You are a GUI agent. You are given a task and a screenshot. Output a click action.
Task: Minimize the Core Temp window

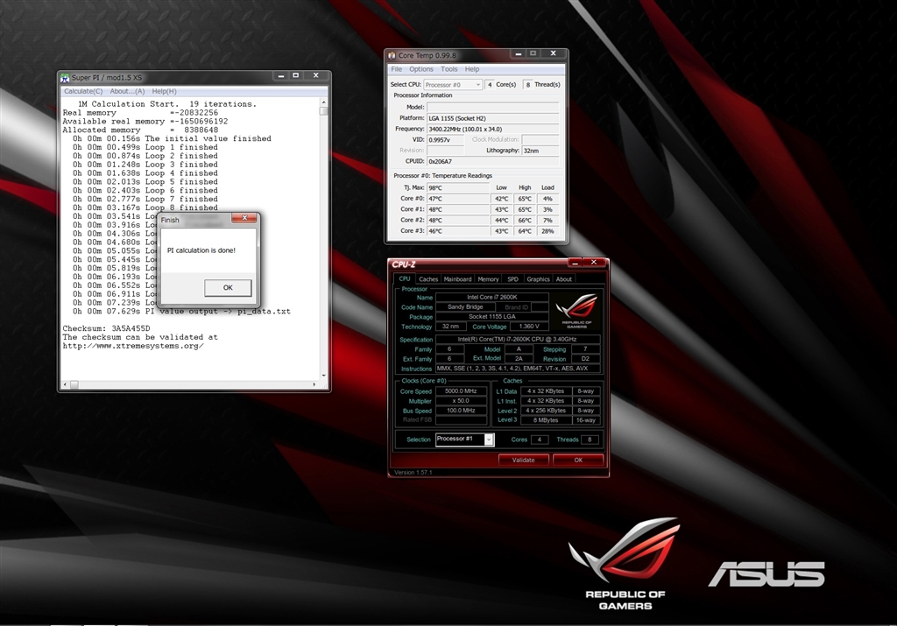click(519, 53)
